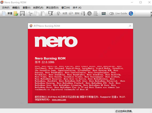Click the blue information icon

pos(131,13)
